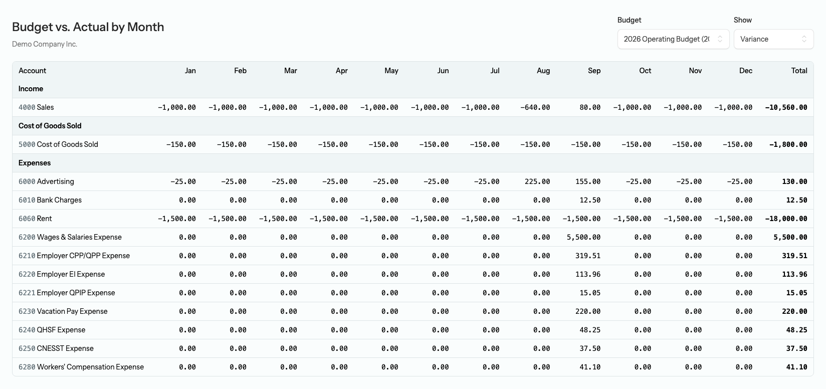Click Advertising September value 155.00
This screenshot has width=826, height=389.
(588, 181)
